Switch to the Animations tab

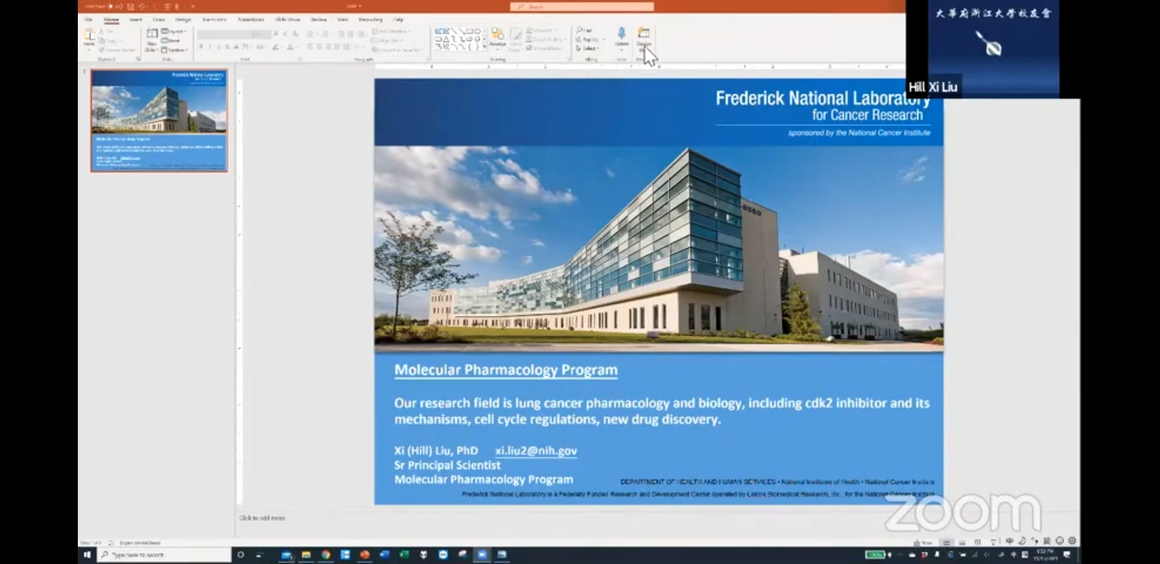point(251,19)
